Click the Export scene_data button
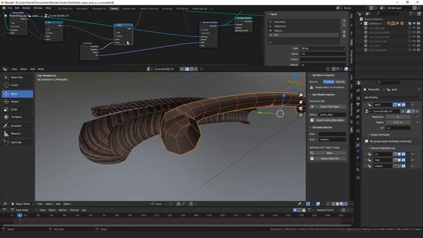The height and width of the screenshot is (238, 423). pos(328,120)
